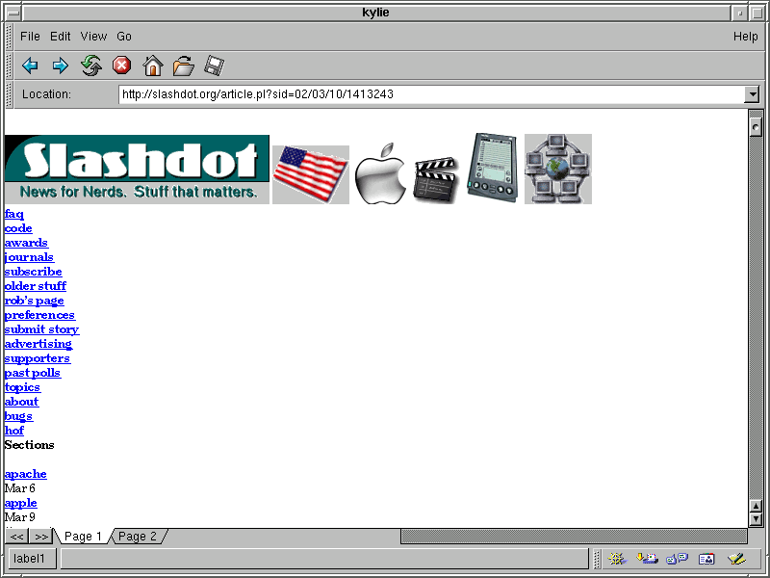Follow the past polls link

(x=33, y=373)
